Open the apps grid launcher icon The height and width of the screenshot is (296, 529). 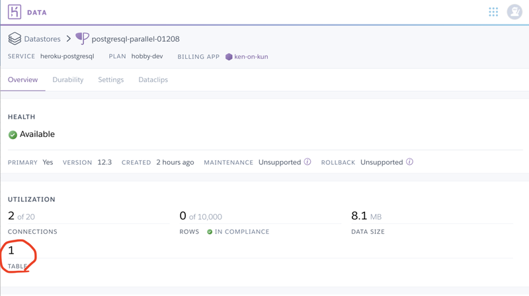coord(493,12)
